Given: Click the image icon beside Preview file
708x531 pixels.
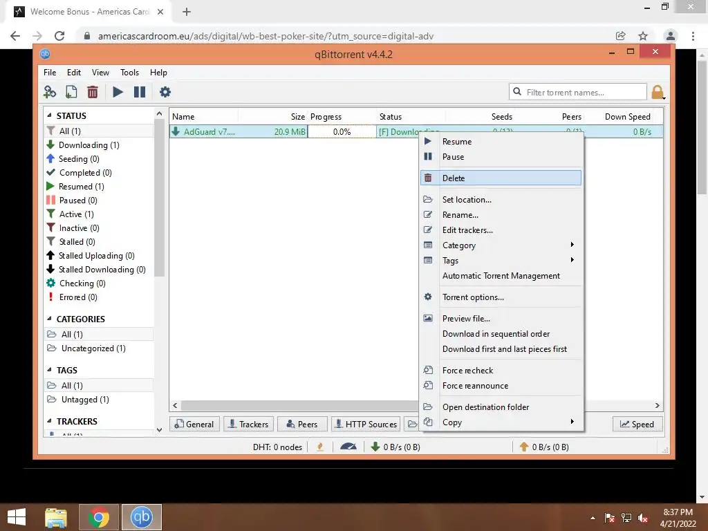Looking at the screenshot, I should click(x=428, y=318).
